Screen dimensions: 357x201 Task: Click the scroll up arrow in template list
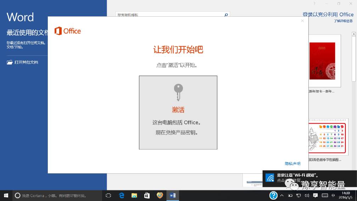[353, 34]
